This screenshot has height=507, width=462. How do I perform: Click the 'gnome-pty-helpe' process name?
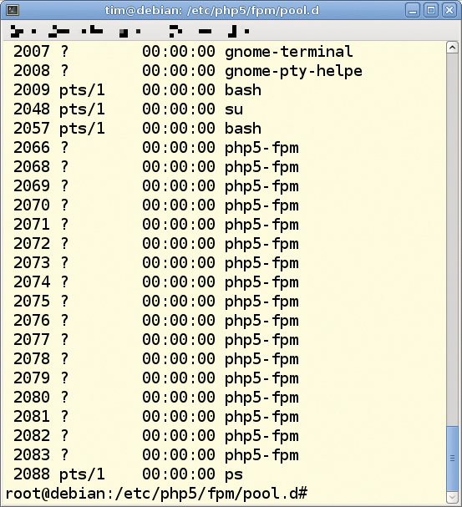coord(293,71)
